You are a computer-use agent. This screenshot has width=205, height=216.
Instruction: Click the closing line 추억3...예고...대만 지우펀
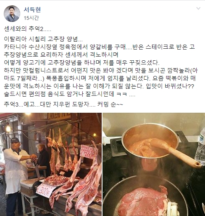(63, 104)
